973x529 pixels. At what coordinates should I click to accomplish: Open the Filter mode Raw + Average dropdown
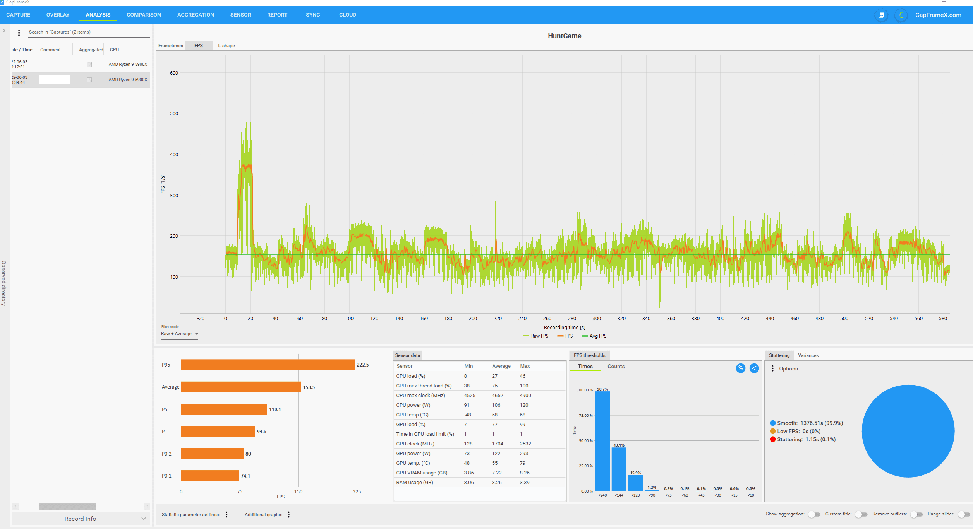point(180,334)
